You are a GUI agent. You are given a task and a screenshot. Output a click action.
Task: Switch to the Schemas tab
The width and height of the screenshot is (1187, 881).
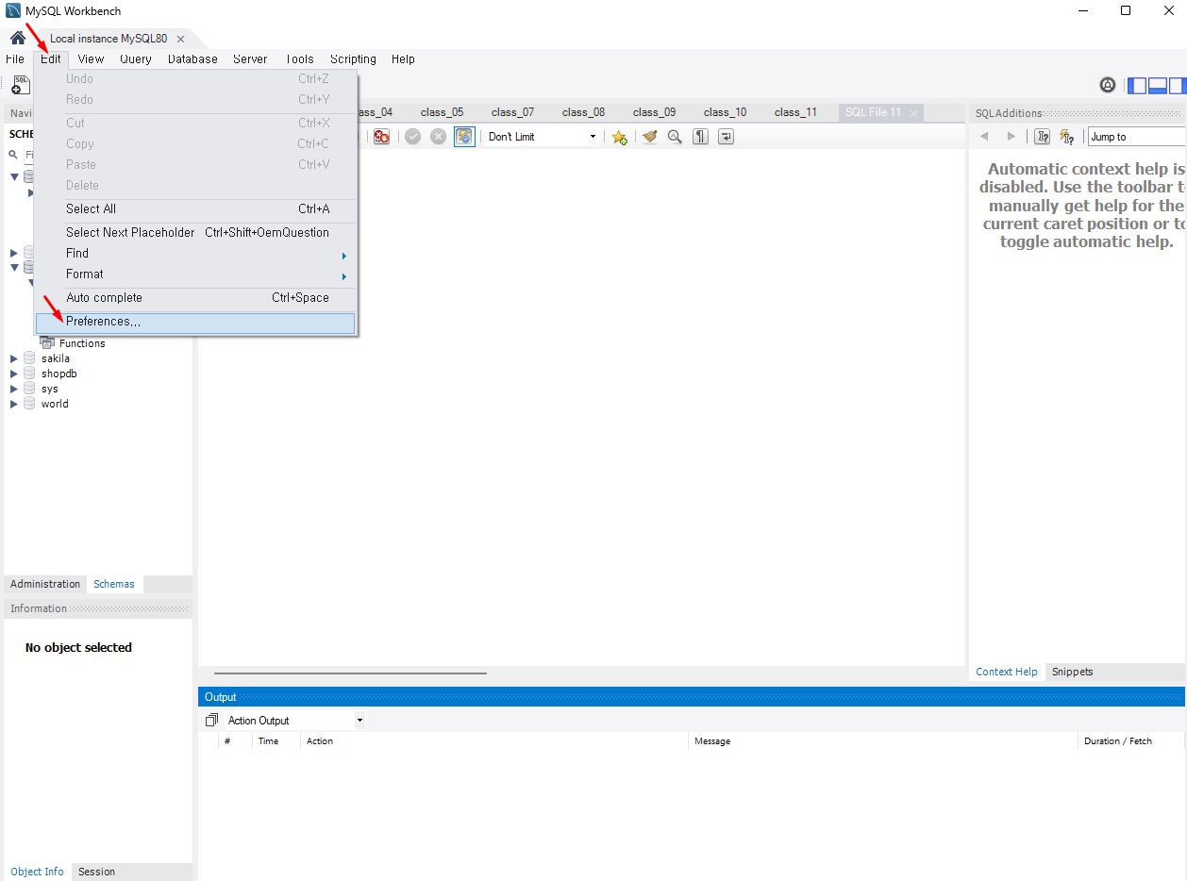(x=114, y=584)
